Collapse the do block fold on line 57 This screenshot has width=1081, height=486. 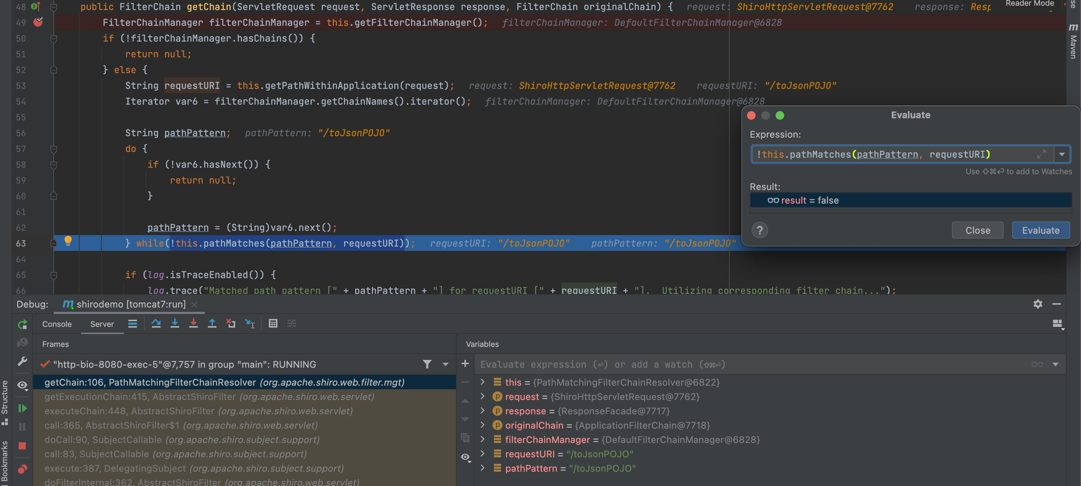(54, 149)
